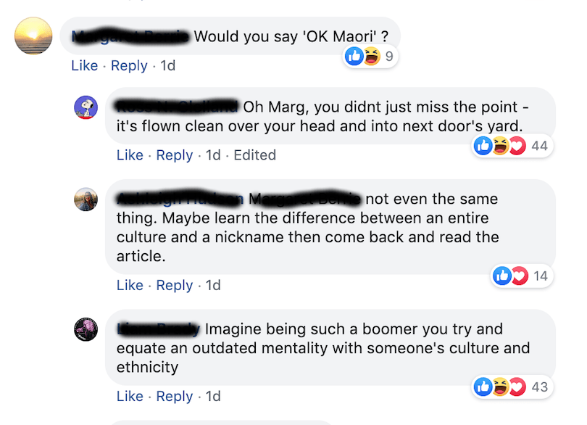This screenshot has height=425, width=587.
Task: Reply to the 'Oh Marg' comment
Action: click(x=175, y=155)
